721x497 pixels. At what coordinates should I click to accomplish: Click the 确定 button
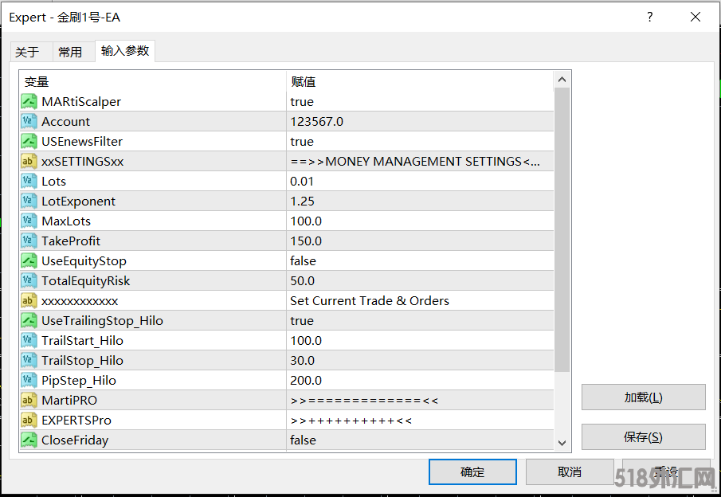point(472,472)
